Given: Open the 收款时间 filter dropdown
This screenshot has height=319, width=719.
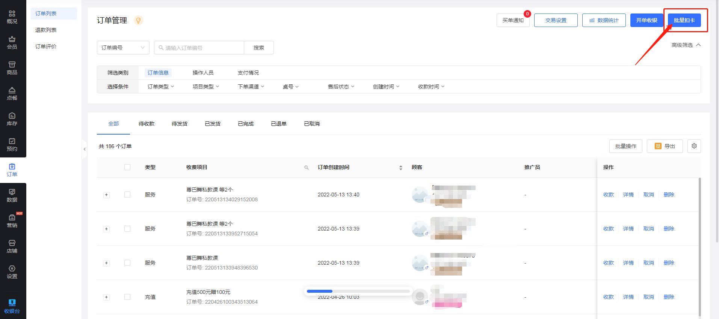Looking at the screenshot, I should point(431,87).
